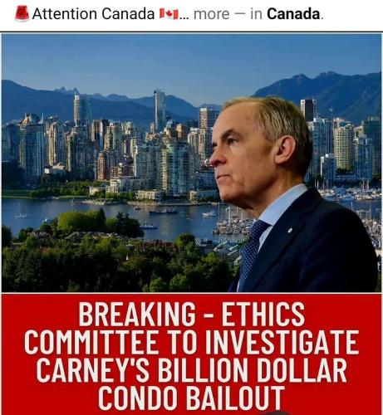This screenshot has height=415, width=383.
Task: Click the tallest tower in the skyline
Action: [159, 110]
